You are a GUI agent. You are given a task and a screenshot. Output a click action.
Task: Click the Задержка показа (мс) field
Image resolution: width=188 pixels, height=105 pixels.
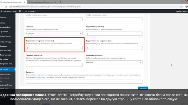(114, 34)
